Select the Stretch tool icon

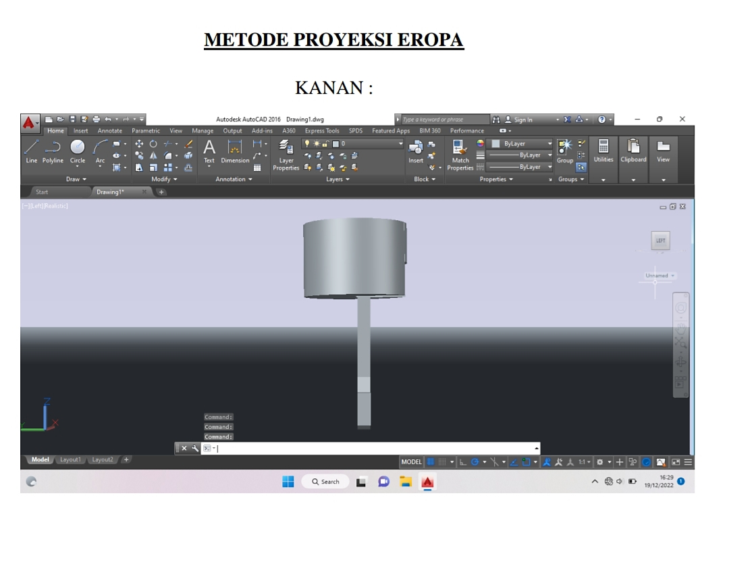(x=138, y=167)
